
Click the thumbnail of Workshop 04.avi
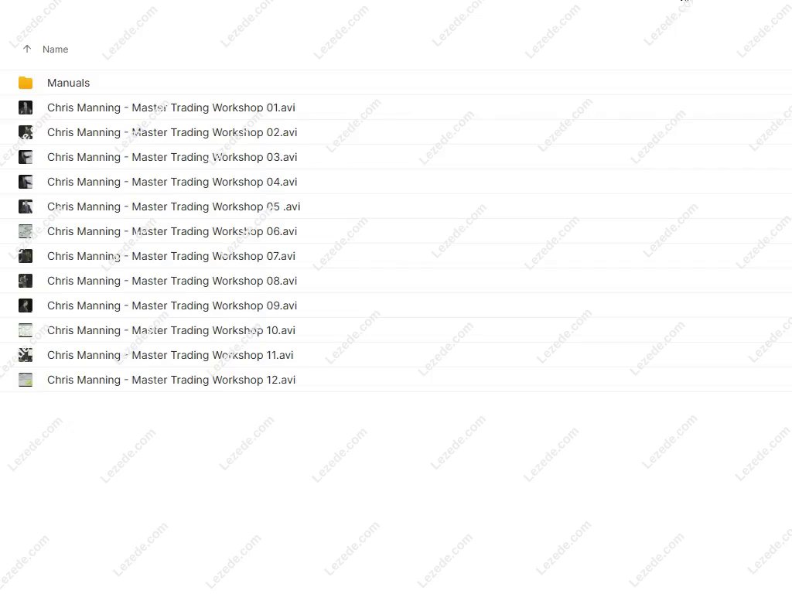point(26,182)
